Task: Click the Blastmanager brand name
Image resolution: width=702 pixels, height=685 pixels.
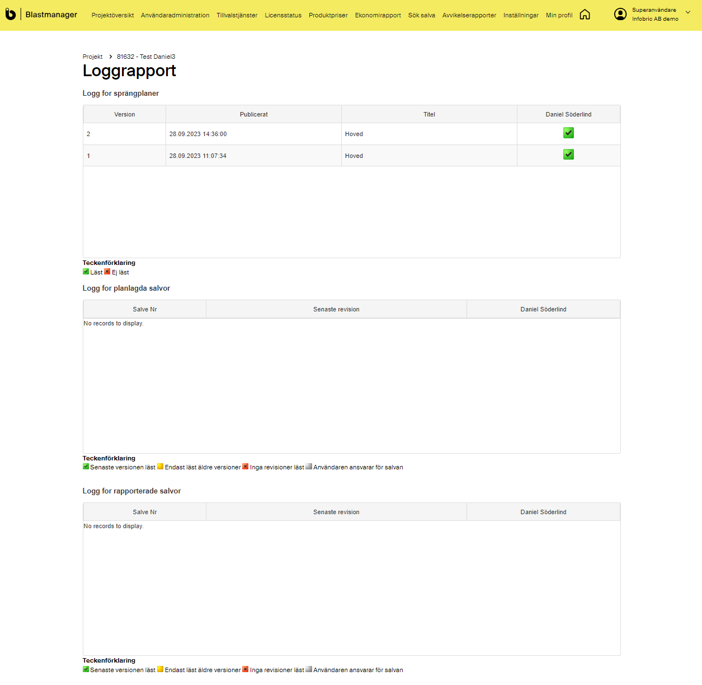Action: click(x=51, y=15)
